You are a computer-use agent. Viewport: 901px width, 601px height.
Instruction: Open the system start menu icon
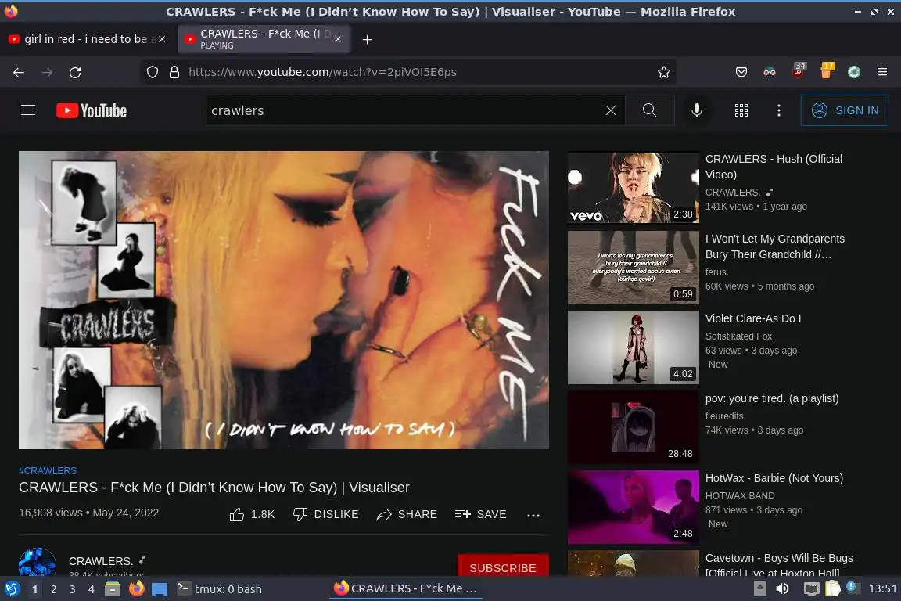[x=12, y=588]
